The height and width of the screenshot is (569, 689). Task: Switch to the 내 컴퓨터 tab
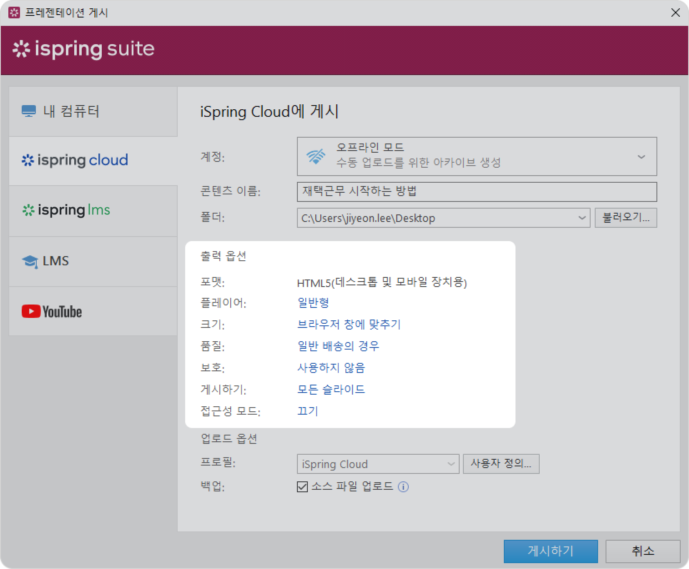pyautogui.click(x=93, y=111)
